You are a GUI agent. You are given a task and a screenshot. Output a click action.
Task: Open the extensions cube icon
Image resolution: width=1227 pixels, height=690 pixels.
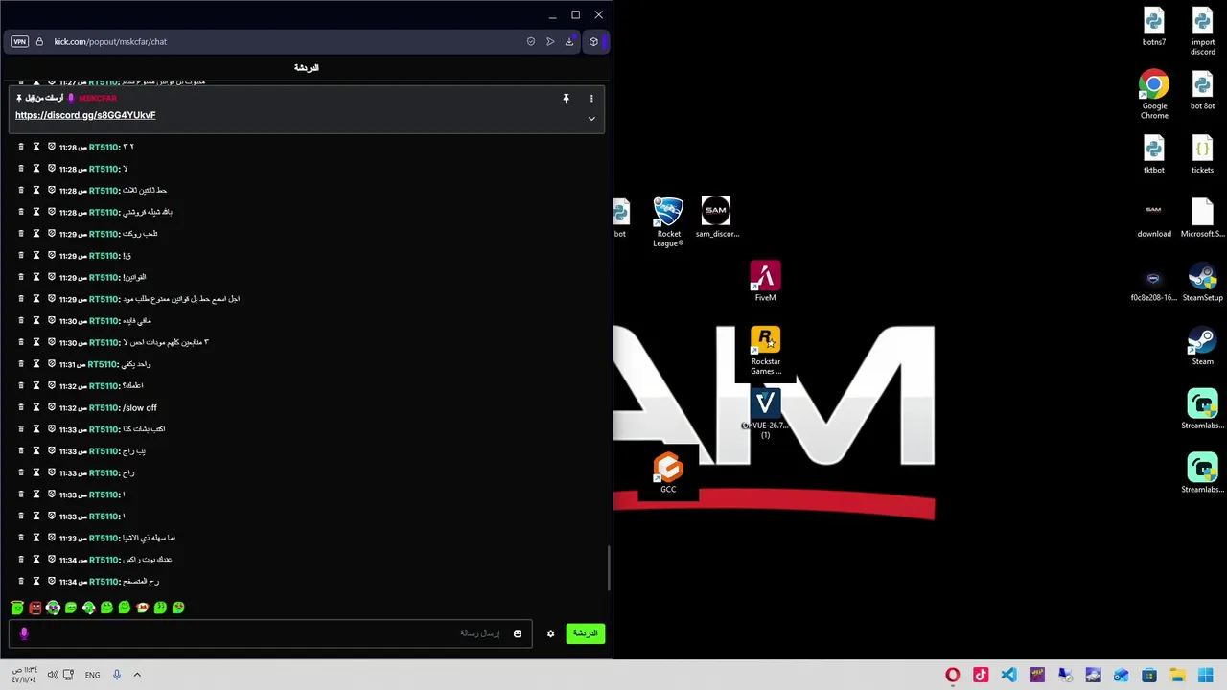pos(593,42)
